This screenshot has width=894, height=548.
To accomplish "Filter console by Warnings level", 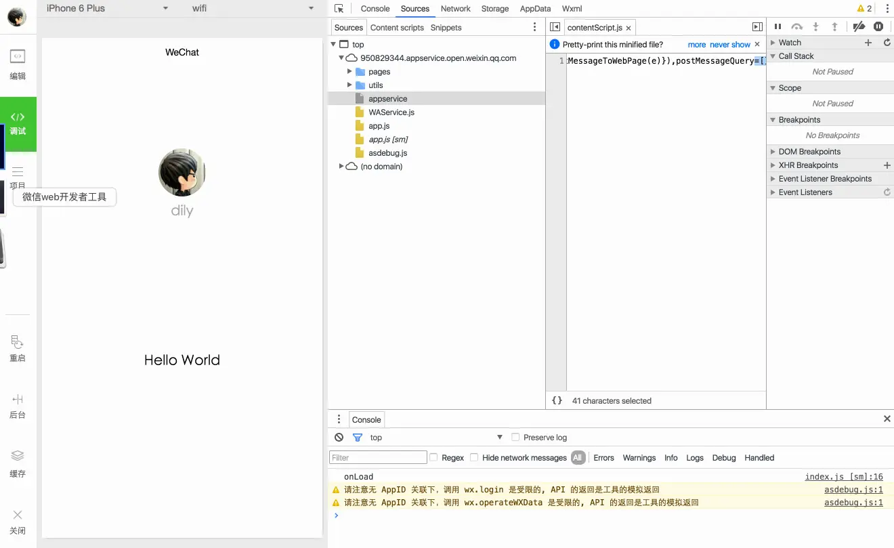I will point(639,458).
